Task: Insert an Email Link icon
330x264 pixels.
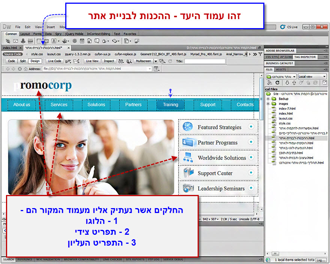Action: click(16, 41)
